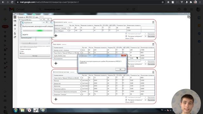Open the browser extensions puzzle icon
203x114 pixels.
click(191, 2)
